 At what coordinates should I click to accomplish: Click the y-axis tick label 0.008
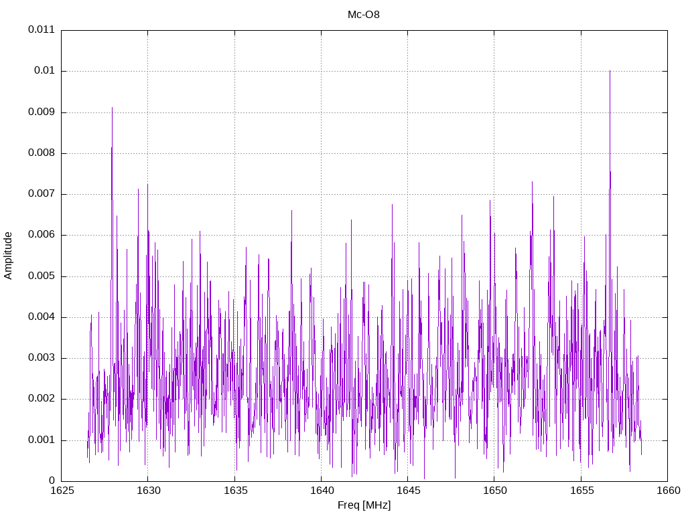(42, 153)
